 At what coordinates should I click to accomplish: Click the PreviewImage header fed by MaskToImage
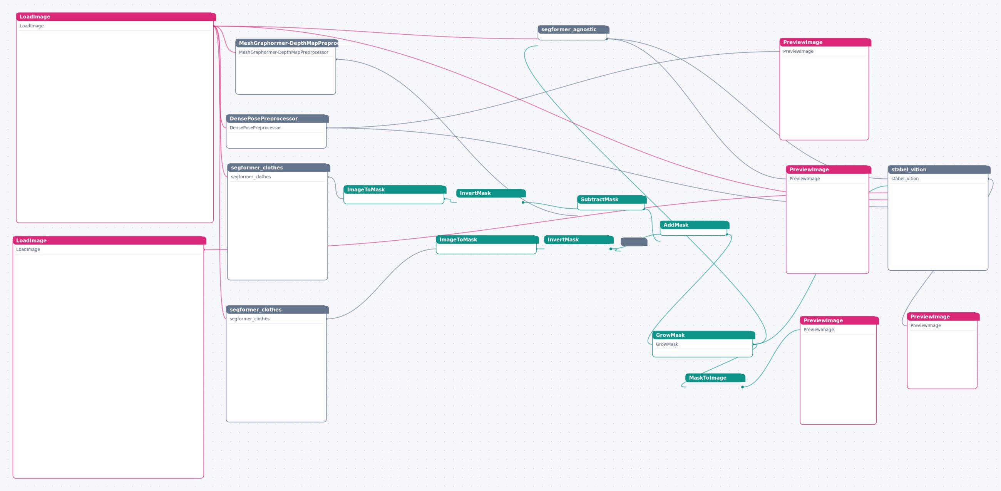[839, 320]
